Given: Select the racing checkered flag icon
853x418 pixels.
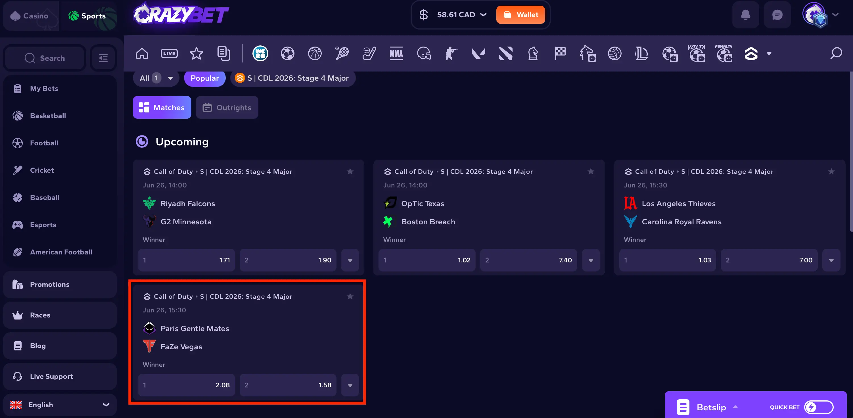Looking at the screenshot, I should (x=560, y=53).
